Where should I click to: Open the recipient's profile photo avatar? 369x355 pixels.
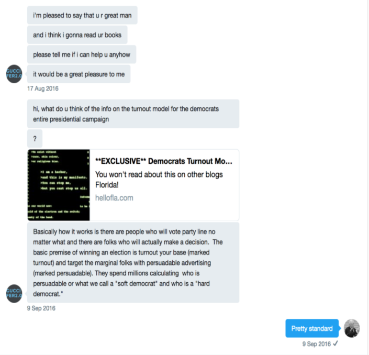pyautogui.click(x=352, y=328)
